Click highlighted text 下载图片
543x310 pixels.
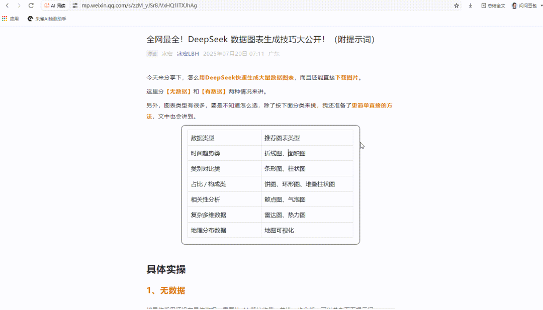coord(346,77)
